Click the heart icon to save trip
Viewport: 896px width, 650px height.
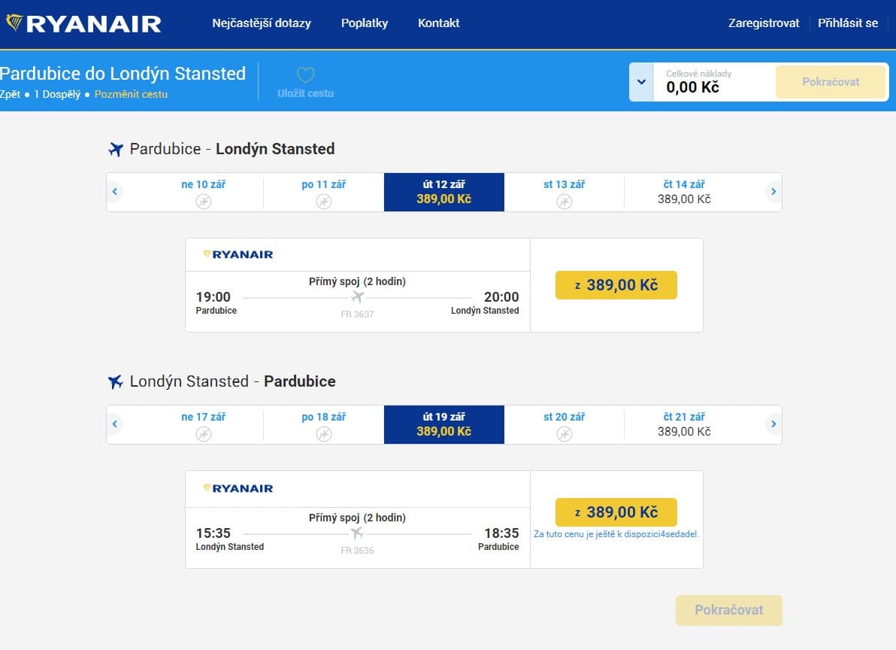(x=306, y=75)
